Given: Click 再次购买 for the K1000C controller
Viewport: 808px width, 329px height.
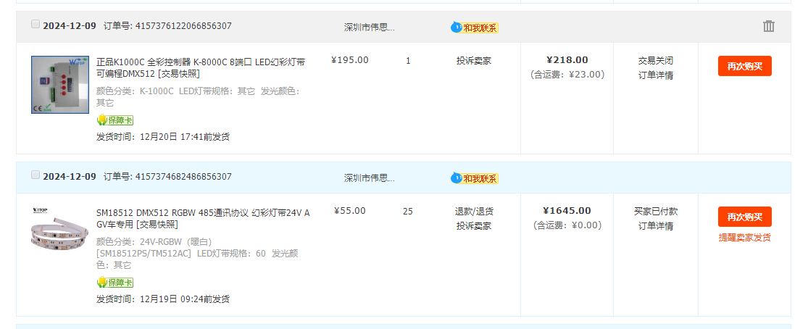Looking at the screenshot, I should 745,66.
